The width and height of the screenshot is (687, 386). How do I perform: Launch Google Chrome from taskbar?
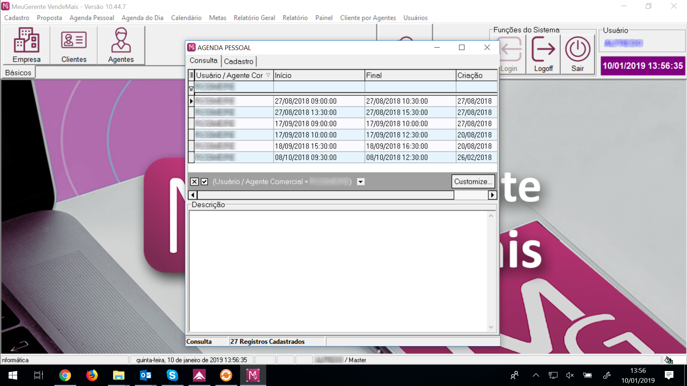[x=65, y=375]
